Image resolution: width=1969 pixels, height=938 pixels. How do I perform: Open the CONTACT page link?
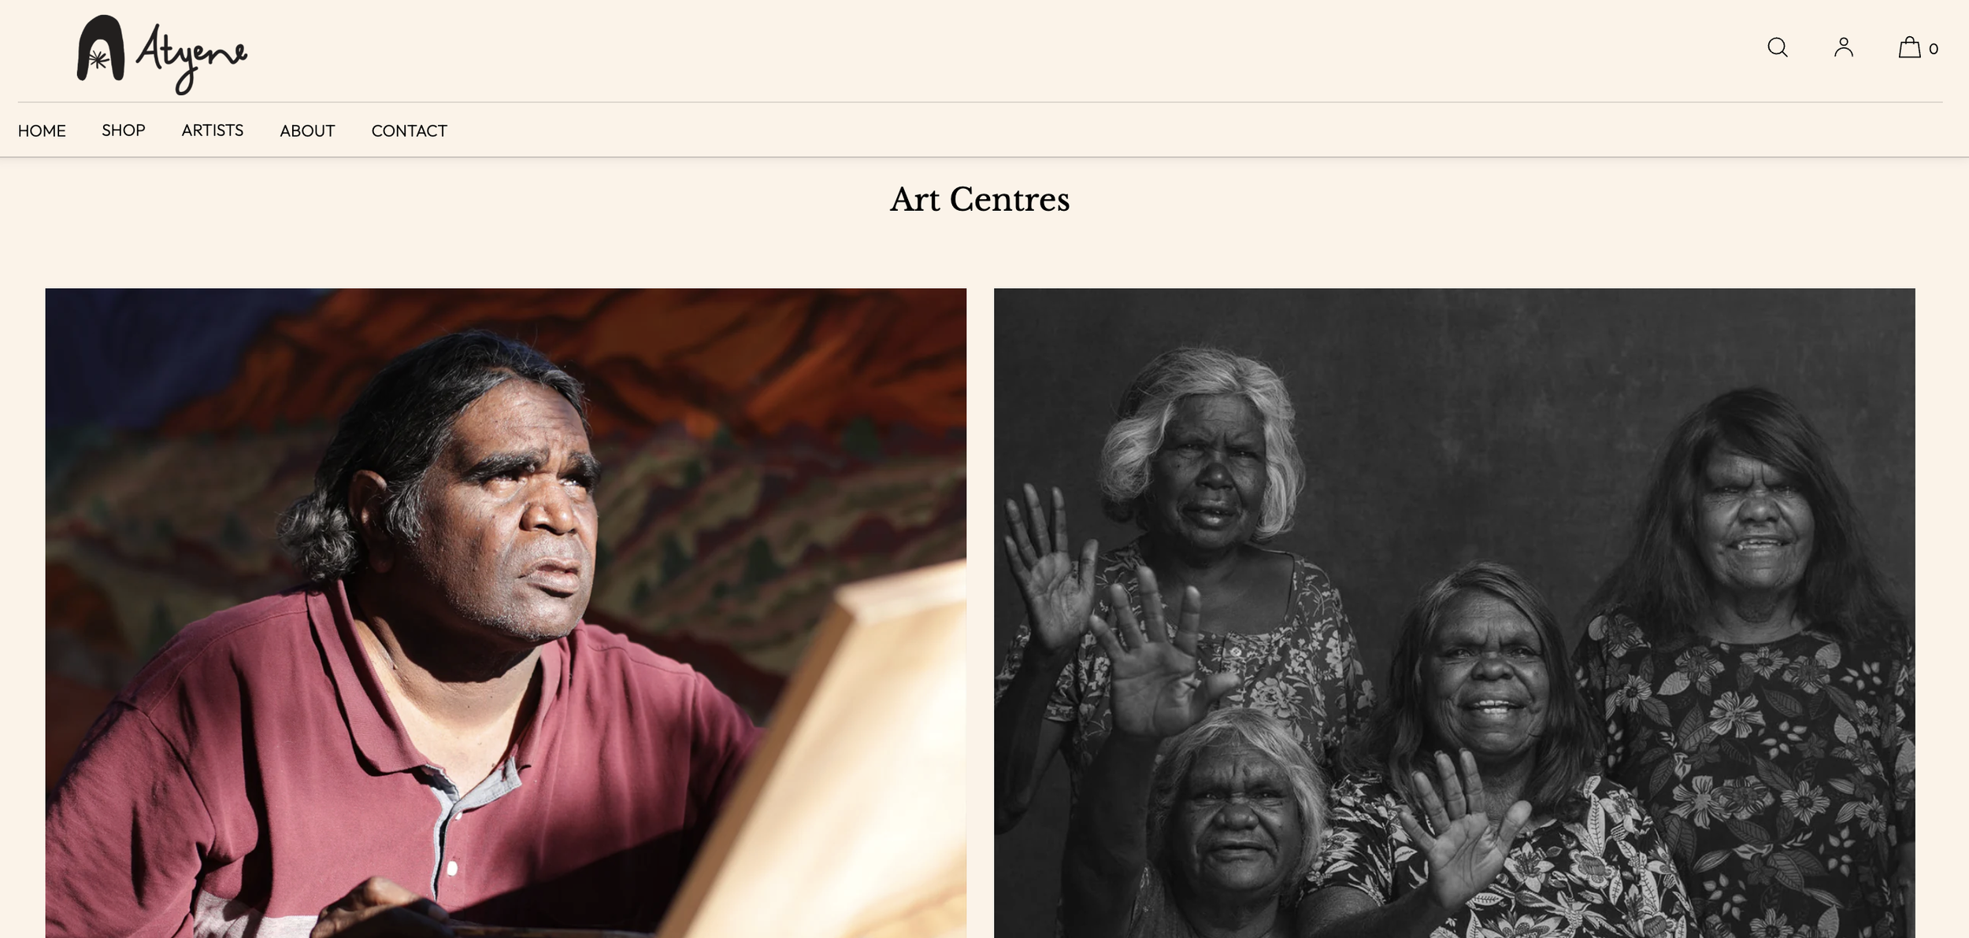click(x=409, y=131)
